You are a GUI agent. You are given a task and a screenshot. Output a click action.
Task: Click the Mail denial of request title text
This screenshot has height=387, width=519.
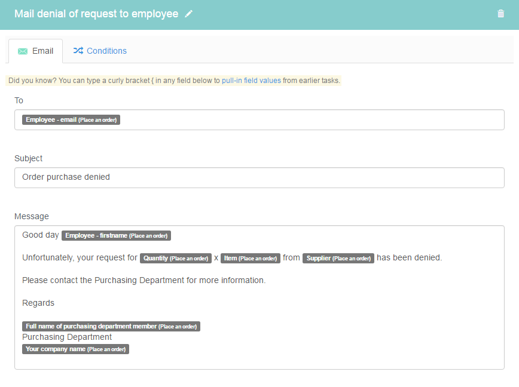tap(96, 14)
